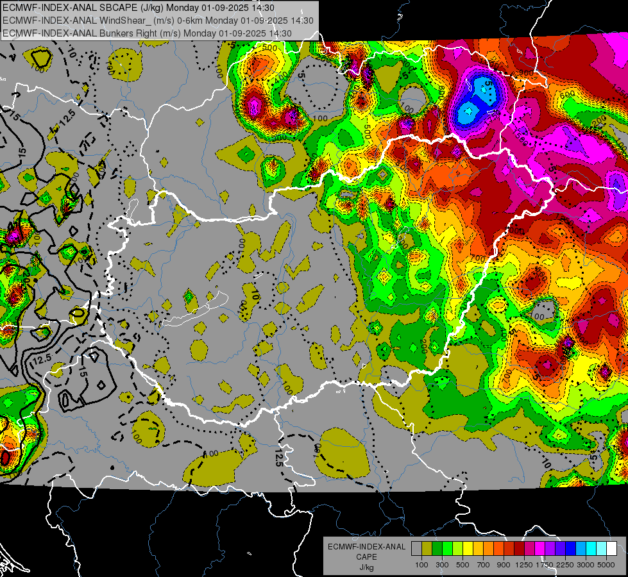Click the 700 tick label in legend
This screenshot has width=628, height=577.
point(484,565)
